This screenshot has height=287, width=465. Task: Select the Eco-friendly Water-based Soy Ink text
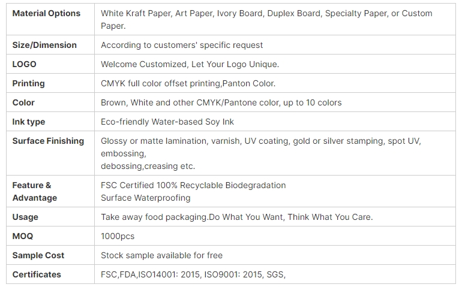pos(167,122)
